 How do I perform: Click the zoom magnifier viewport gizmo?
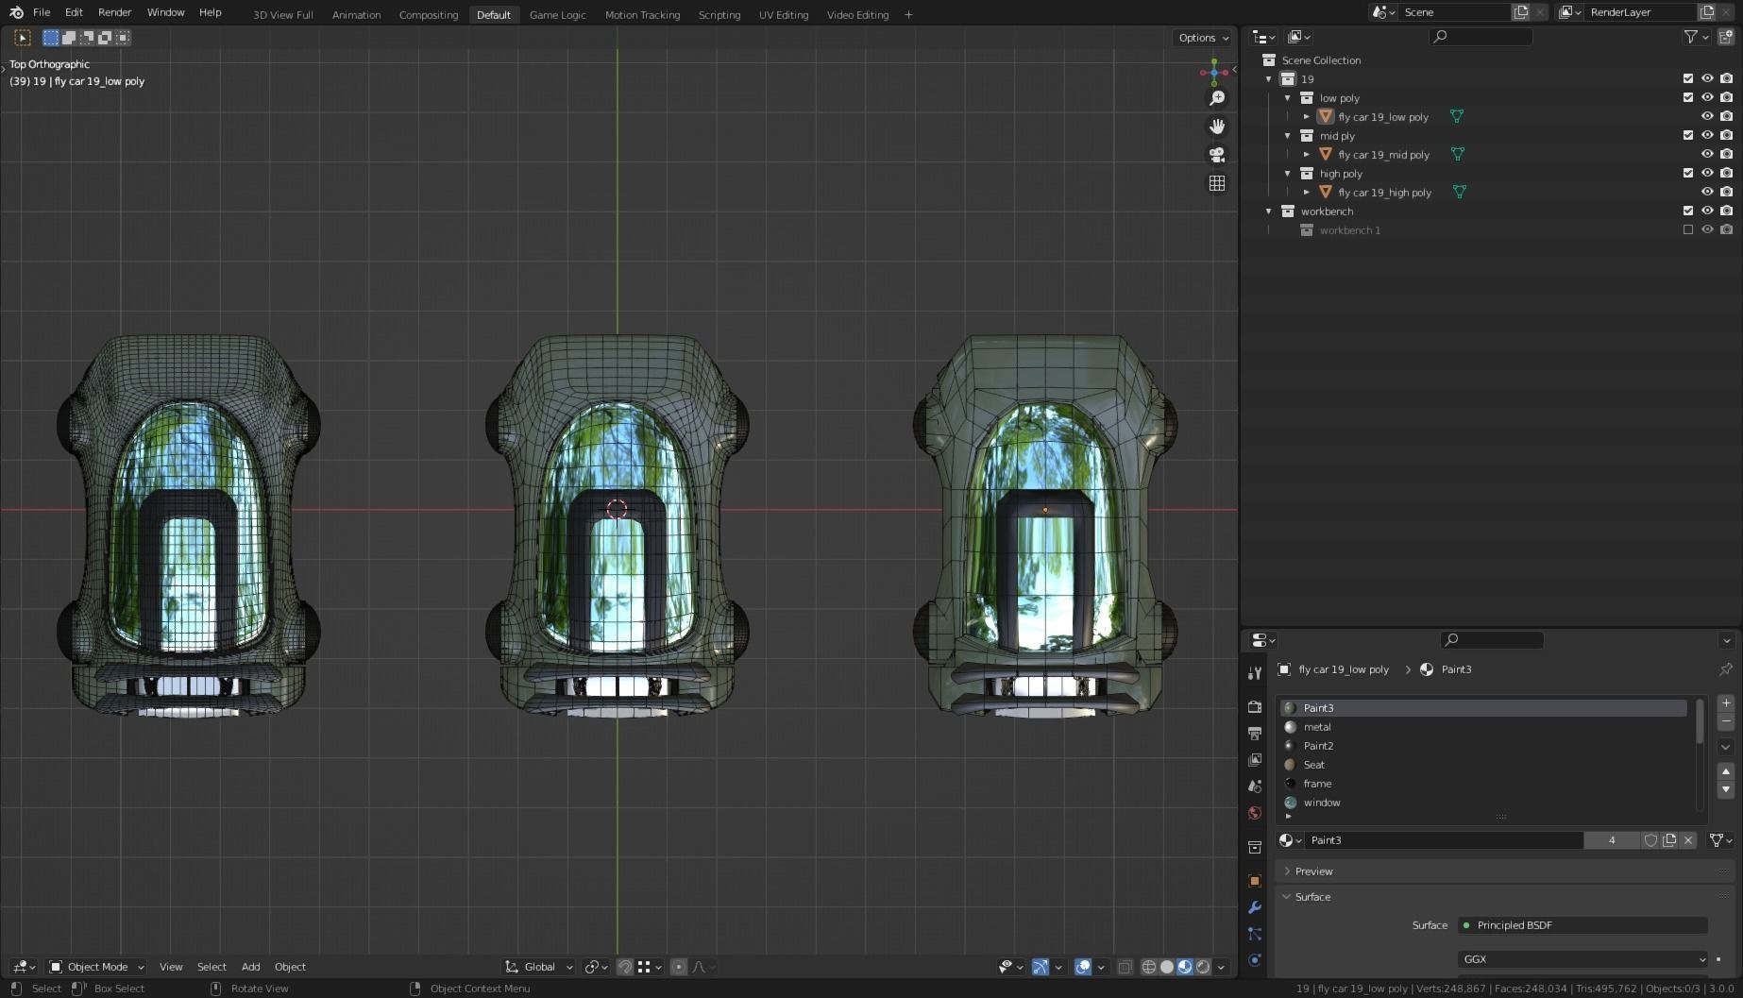point(1217,98)
